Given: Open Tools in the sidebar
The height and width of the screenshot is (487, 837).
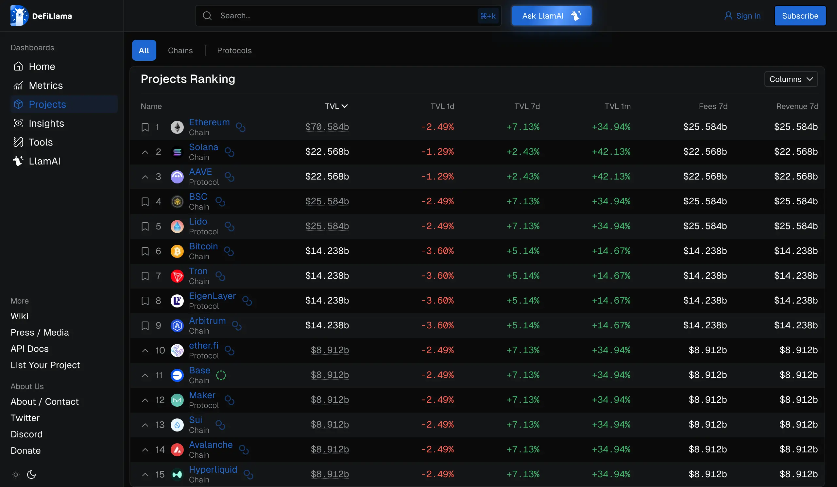Looking at the screenshot, I should [x=64, y=142].
